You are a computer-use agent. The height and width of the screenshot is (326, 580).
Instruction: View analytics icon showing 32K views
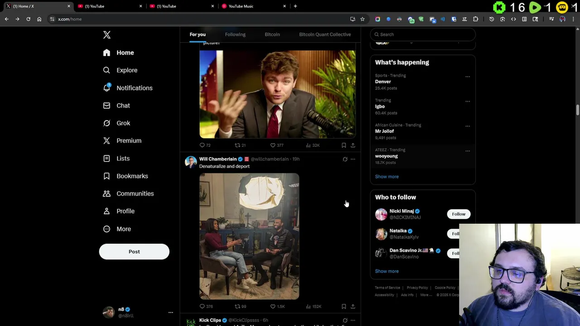tap(308, 145)
